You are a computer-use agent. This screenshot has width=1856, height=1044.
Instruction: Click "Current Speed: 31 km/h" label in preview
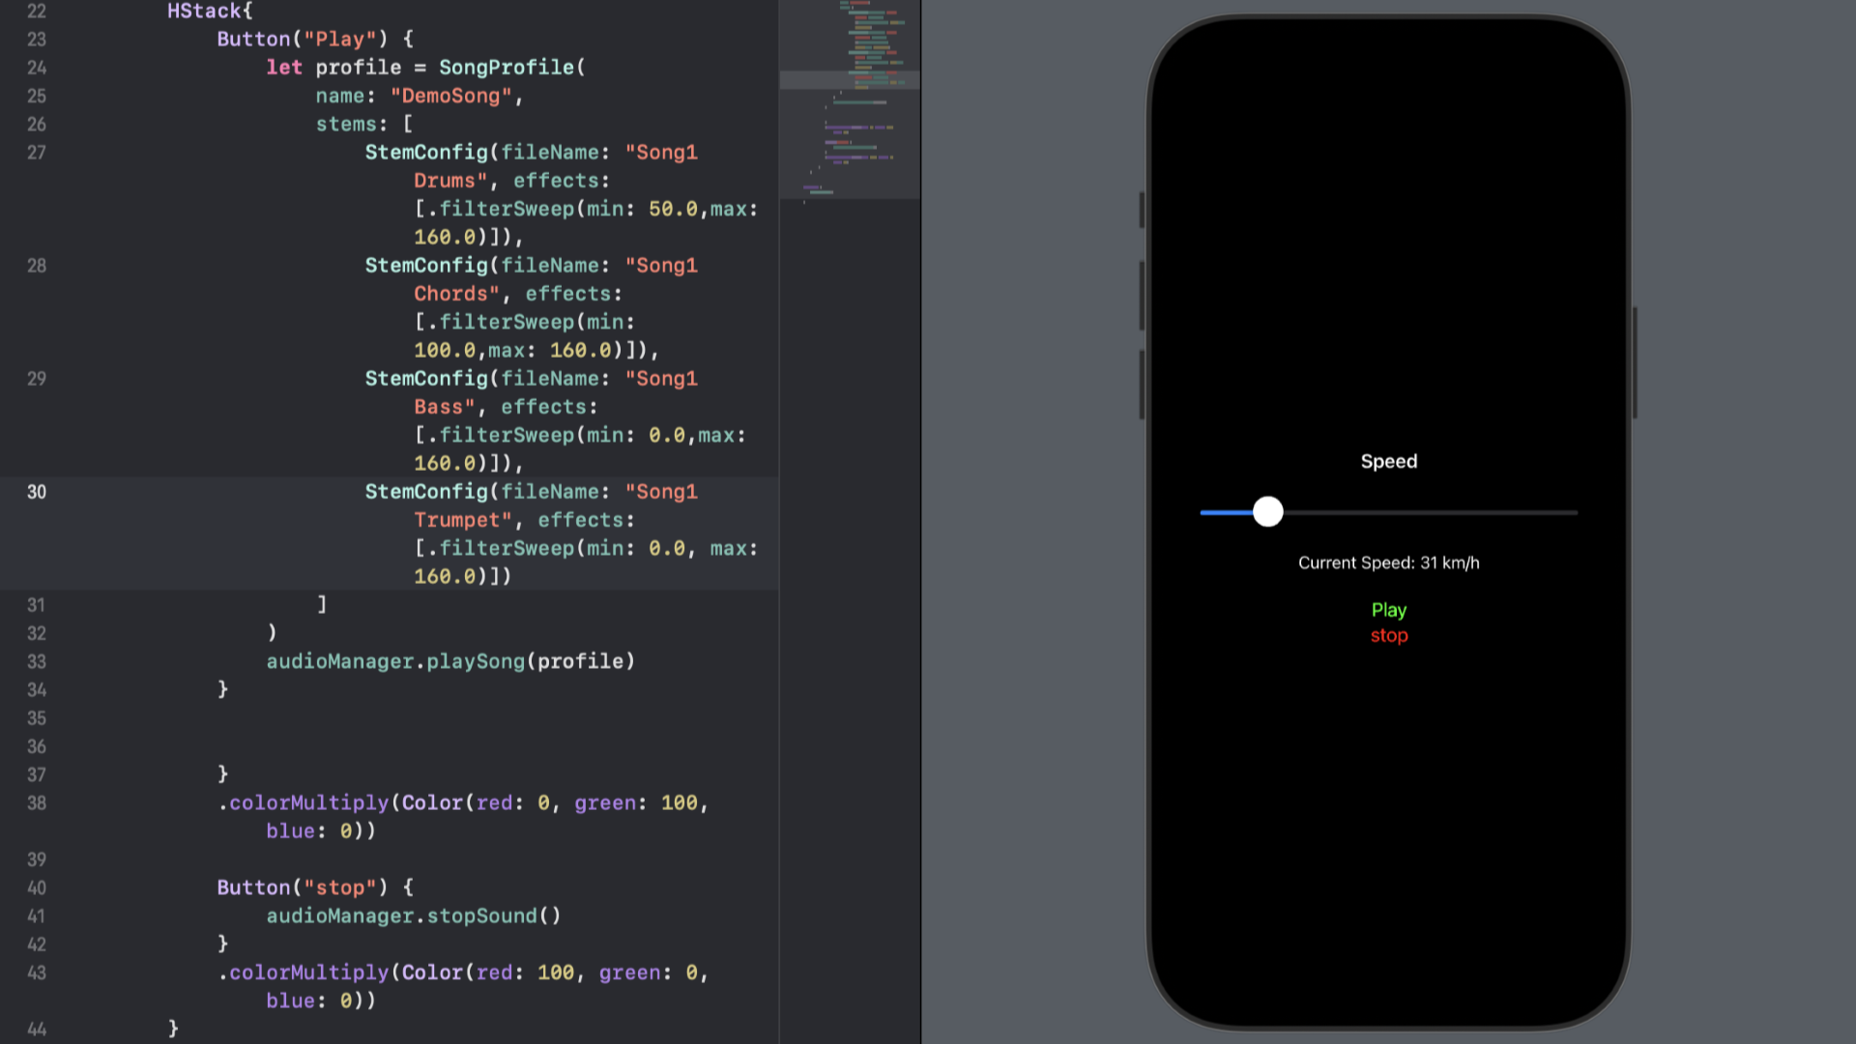[1388, 563]
